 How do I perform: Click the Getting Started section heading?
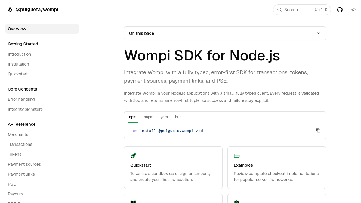click(x=23, y=44)
